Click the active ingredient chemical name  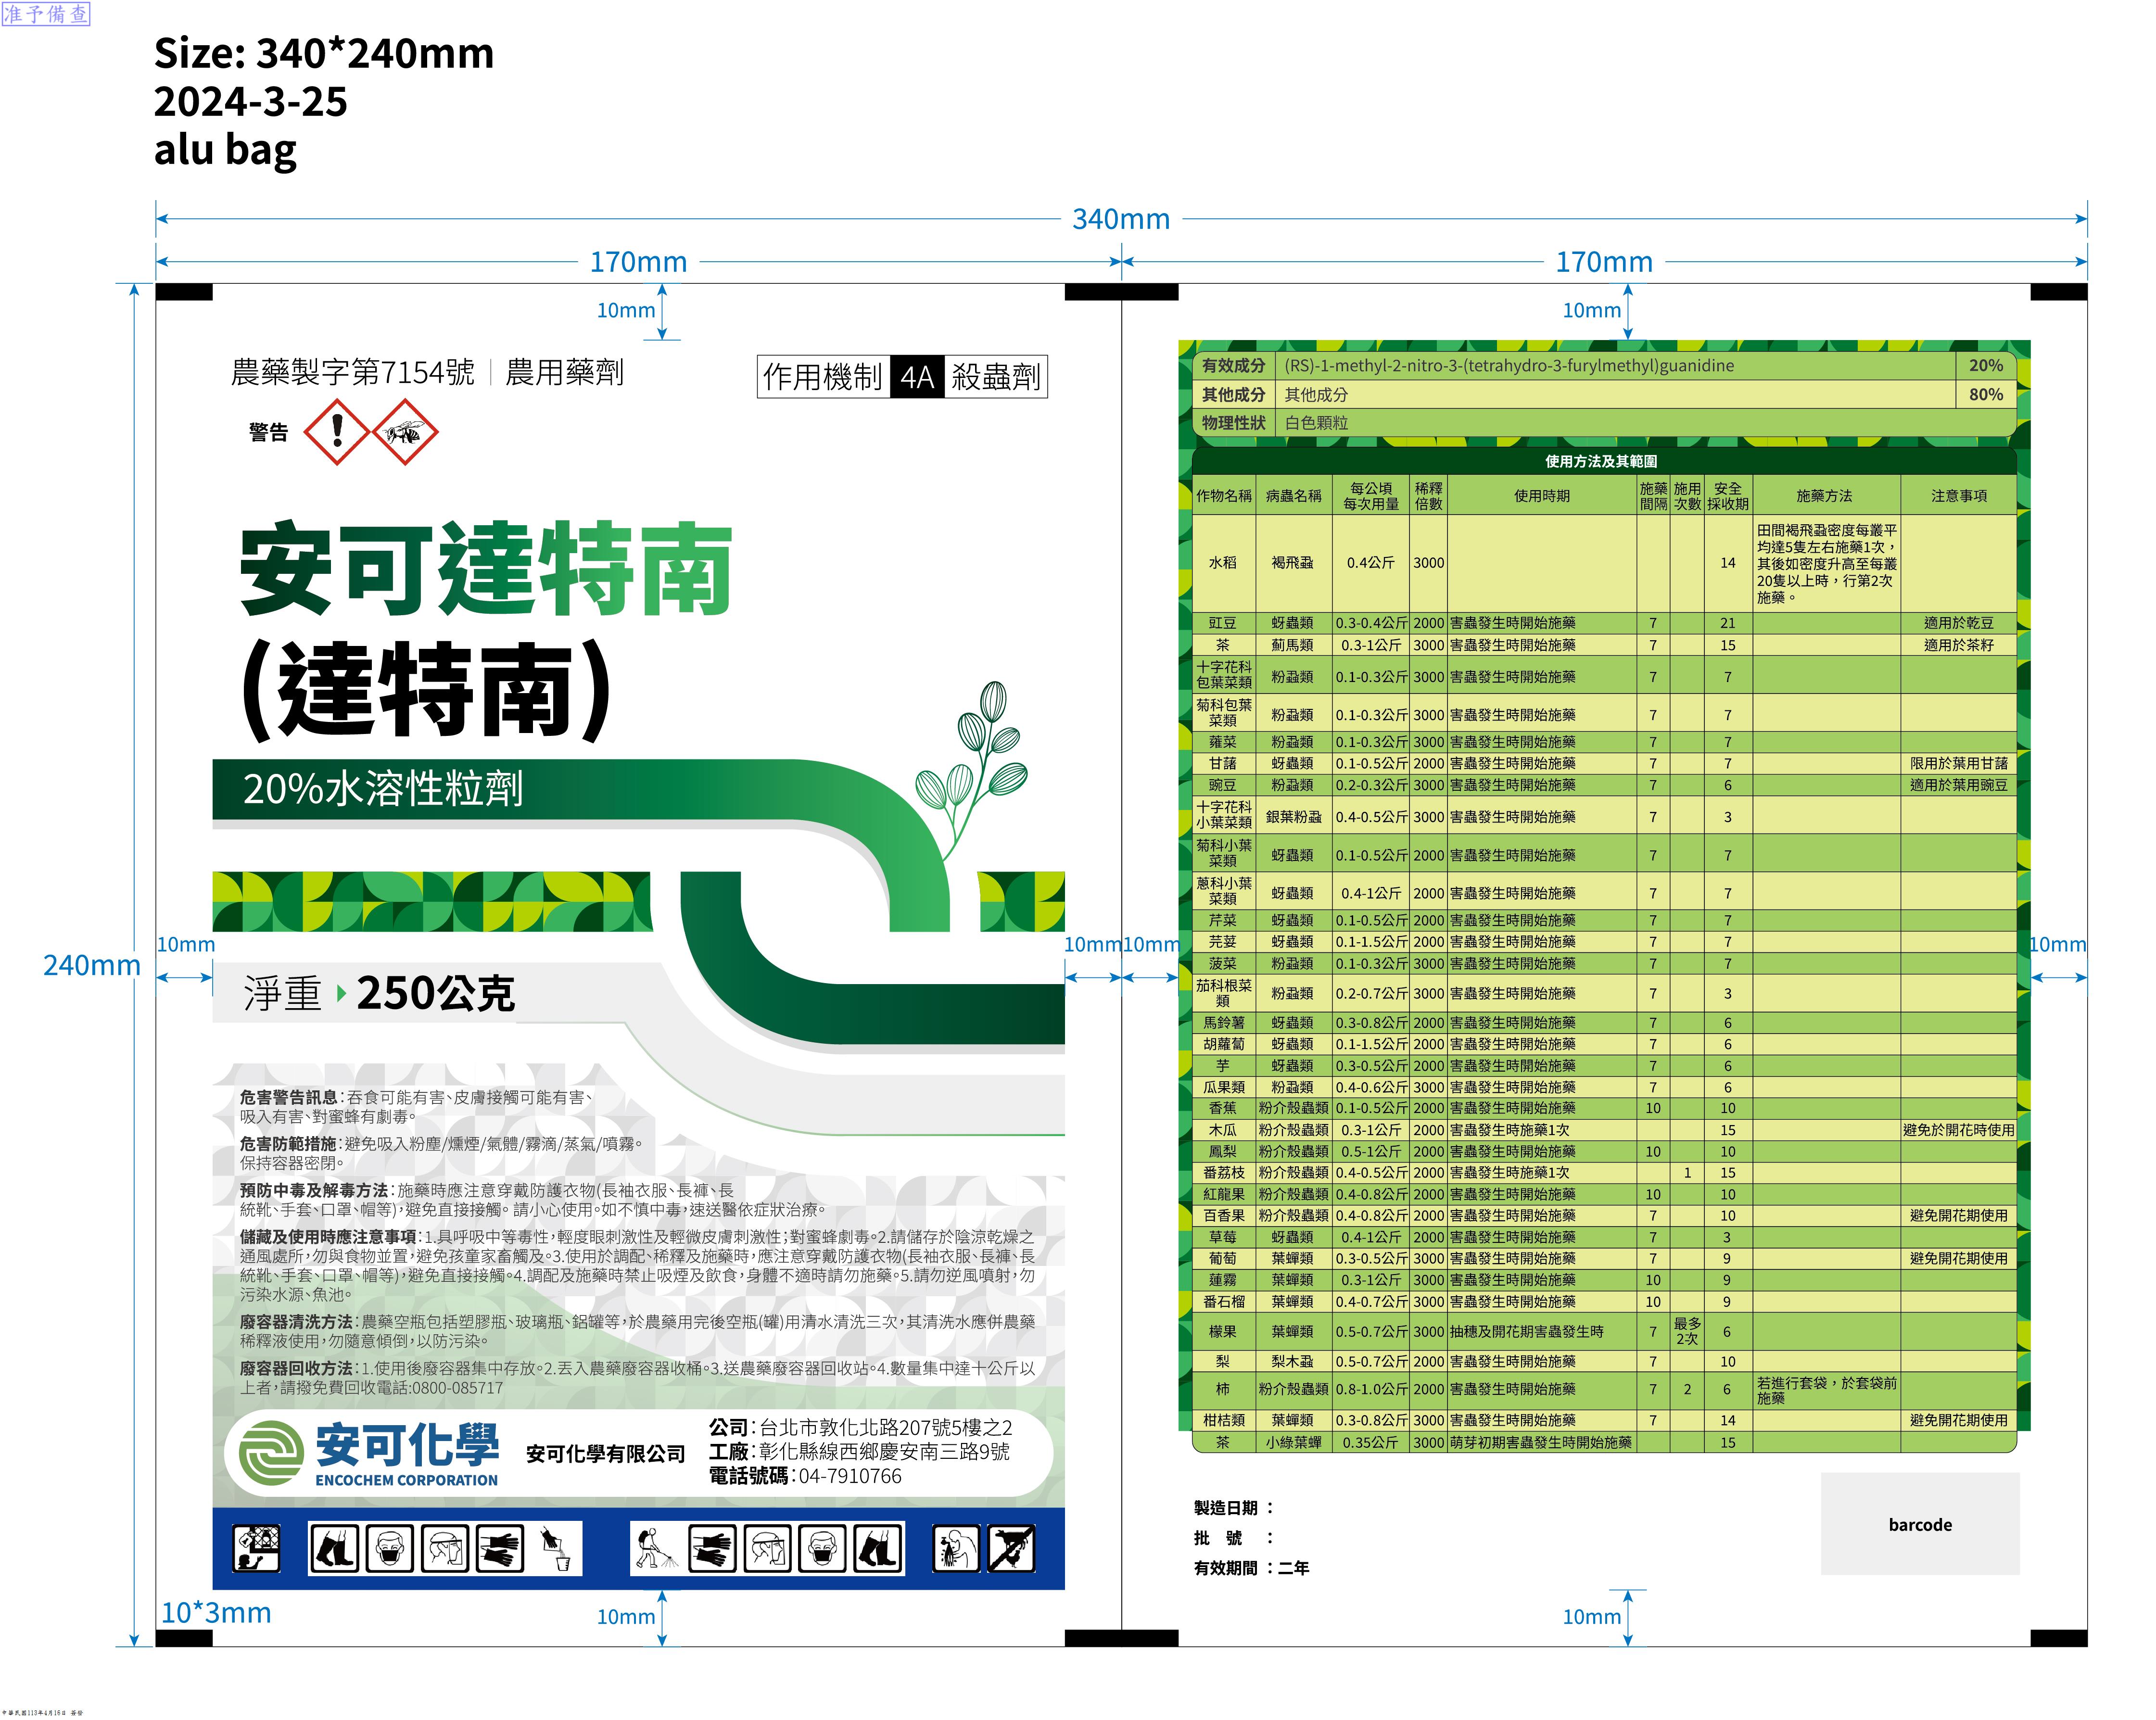click(1509, 366)
